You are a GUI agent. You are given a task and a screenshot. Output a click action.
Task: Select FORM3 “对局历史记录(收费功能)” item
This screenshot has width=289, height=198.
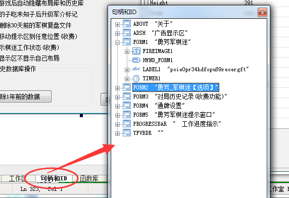coord(180,96)
